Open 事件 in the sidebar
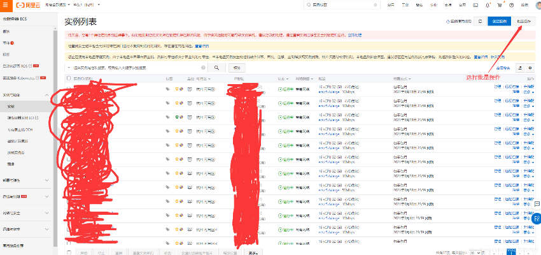This screenshot has height=255, width=541. [6, 43]
